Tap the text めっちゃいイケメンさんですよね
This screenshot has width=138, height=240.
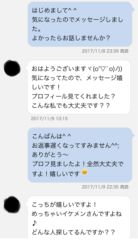[x=77, y=214]
